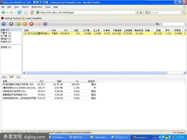
Task: Click the taskbar clock showing 2:41 PM
Action: click(x=180, y=137)
